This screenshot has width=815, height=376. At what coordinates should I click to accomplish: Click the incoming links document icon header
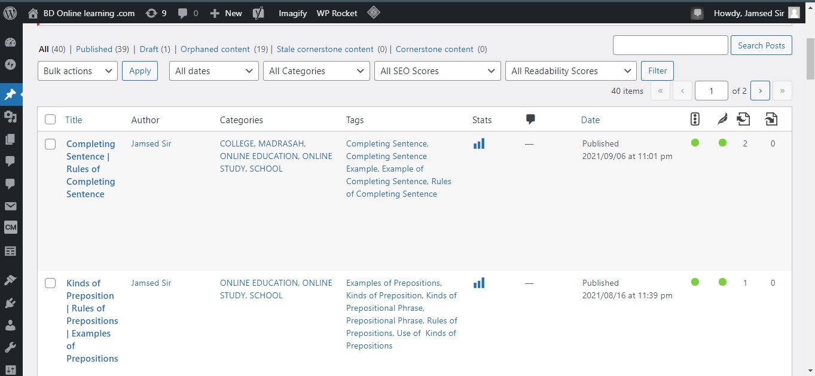tap(743, 119)
